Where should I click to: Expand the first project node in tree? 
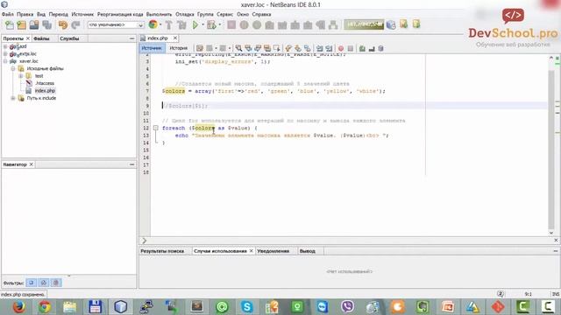tap(5, 46)
